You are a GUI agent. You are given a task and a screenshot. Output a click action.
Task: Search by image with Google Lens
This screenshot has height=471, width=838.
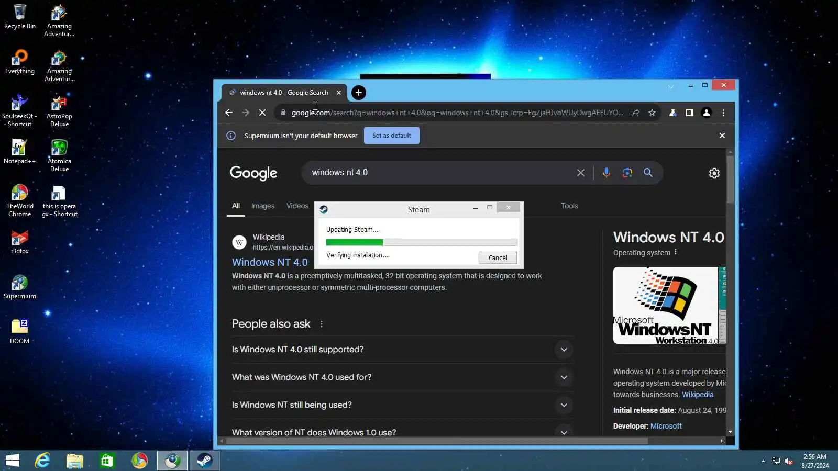(x=627, y=173)
